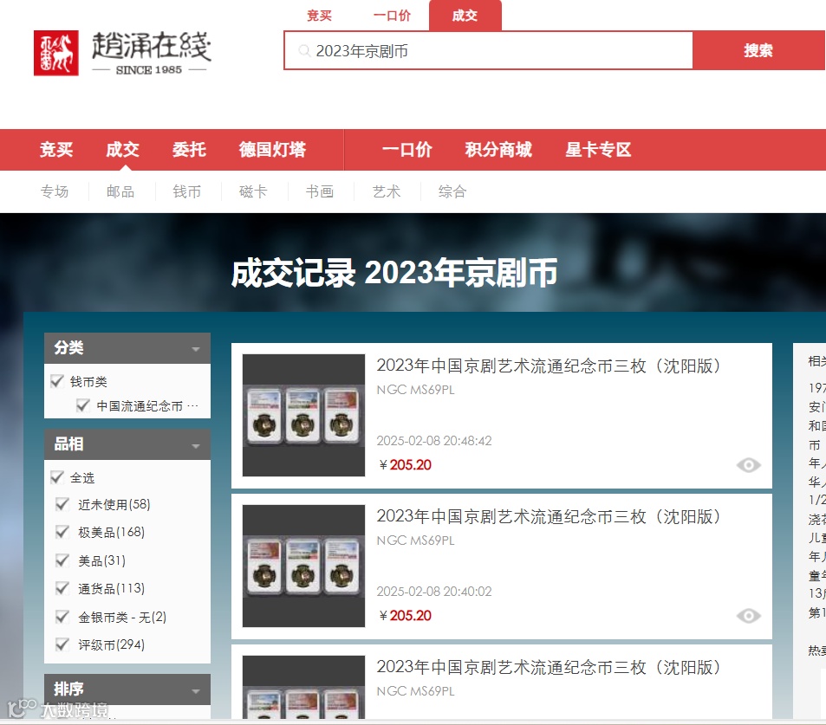This screenshot has height=725, width=826.
Task: Uncheck 极美品(168) condition filter
Action: pos(62,533)
